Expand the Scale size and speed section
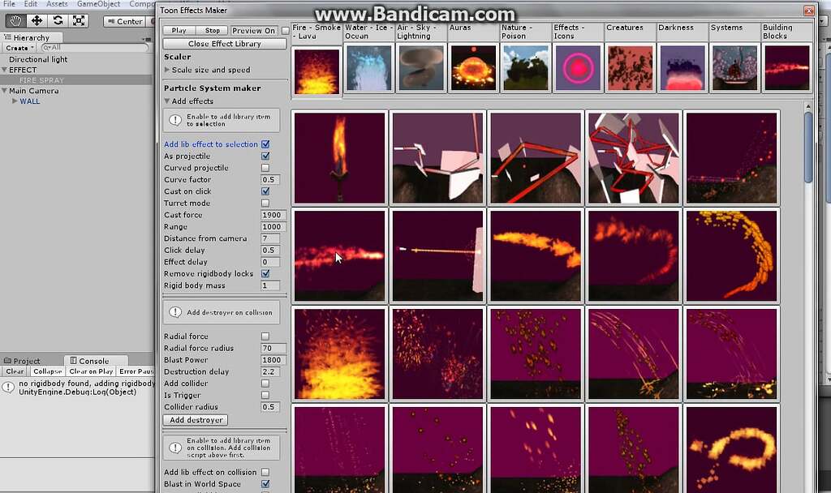The image size is (831, 493). (x=169, y=71)
